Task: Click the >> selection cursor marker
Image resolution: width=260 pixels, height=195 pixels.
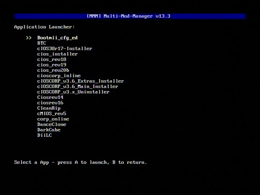Action: coord(29,38)
